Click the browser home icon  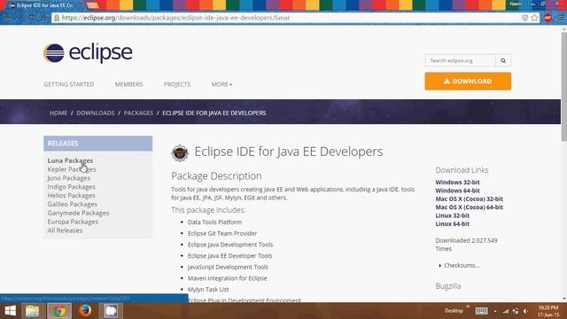(43, 18)
